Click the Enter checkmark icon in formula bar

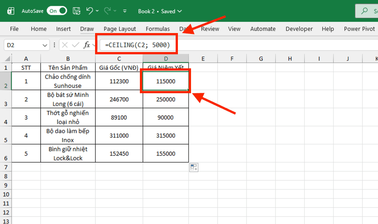point(76,45)
